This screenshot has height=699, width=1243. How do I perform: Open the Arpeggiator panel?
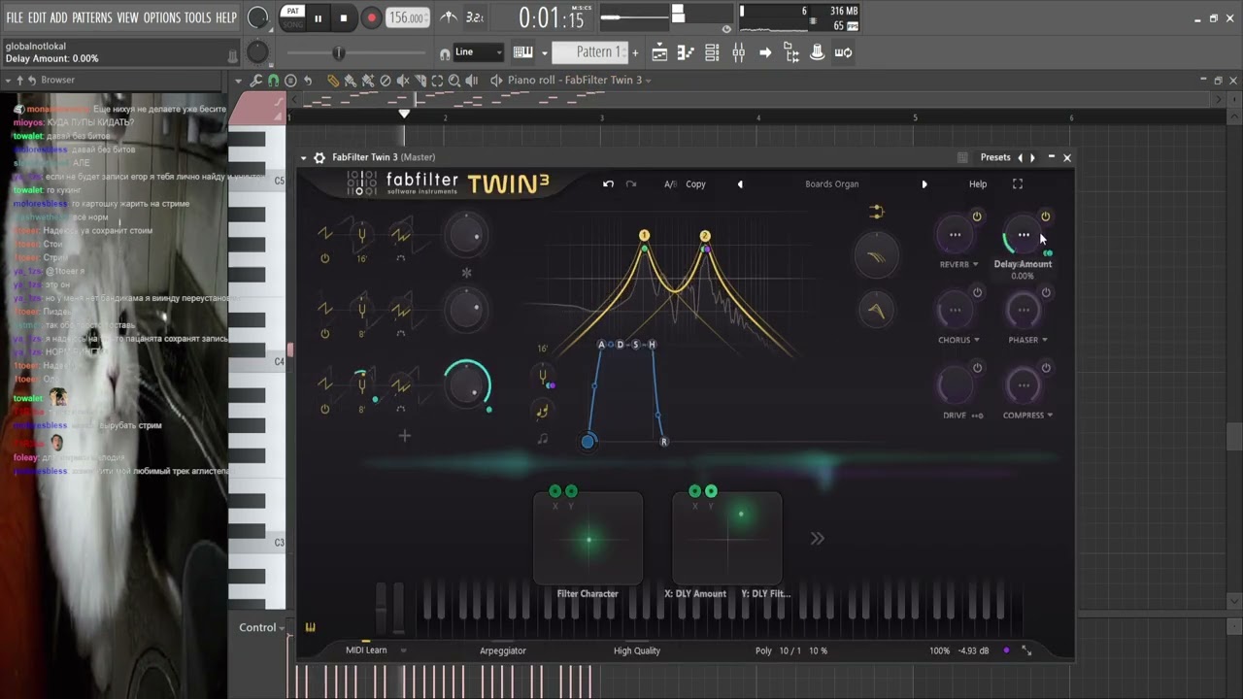(503, 650)
